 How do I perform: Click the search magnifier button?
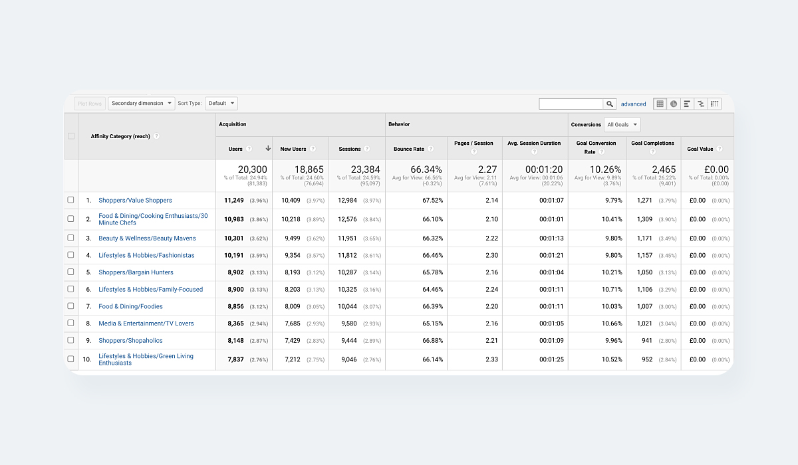point(610,104)
